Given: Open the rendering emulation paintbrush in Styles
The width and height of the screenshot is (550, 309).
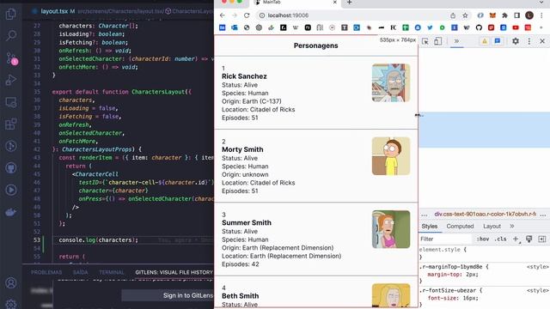Looking at the screenshot, I should 529,239.
